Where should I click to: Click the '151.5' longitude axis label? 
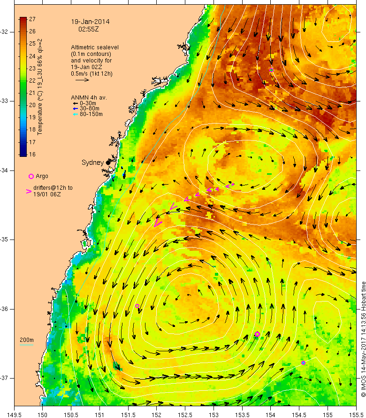coord(128,415)
